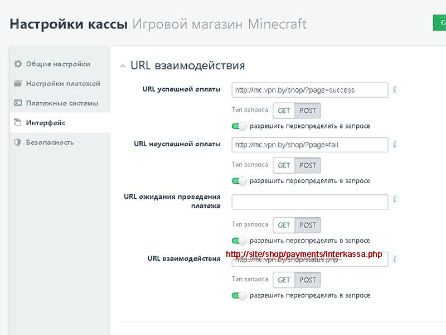Screen dimensions: 446x335
Task: Toggle override switch under URL ожидания платежа
Action: pos(239,241)
